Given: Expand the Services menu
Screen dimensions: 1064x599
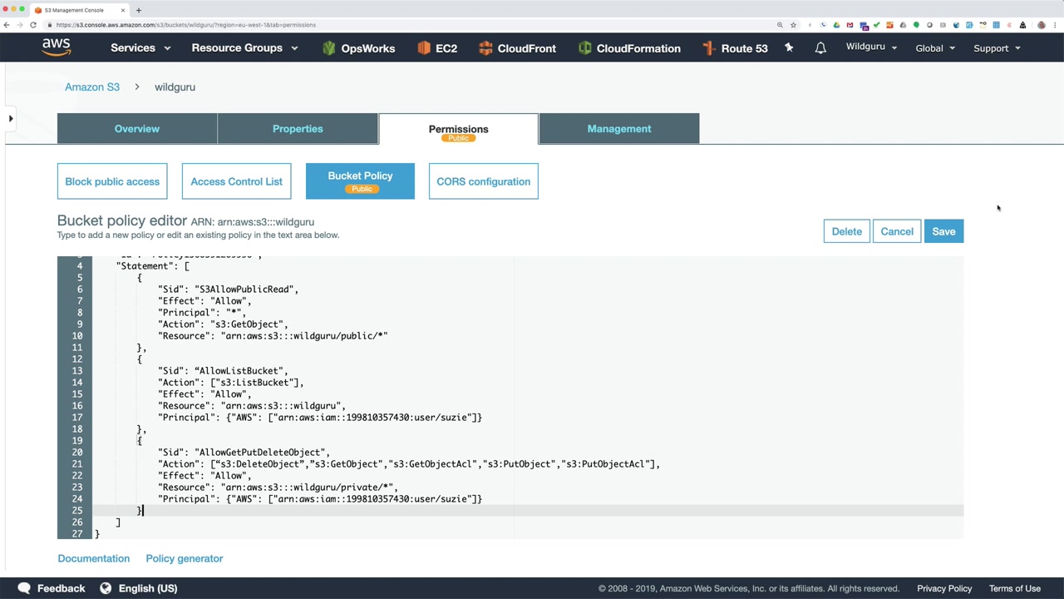Looking at the screenshot, I should pos(140,48).
